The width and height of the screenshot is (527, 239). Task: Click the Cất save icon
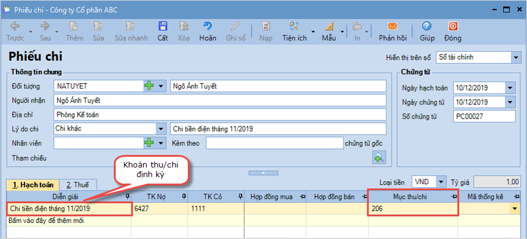pos(162,27)
